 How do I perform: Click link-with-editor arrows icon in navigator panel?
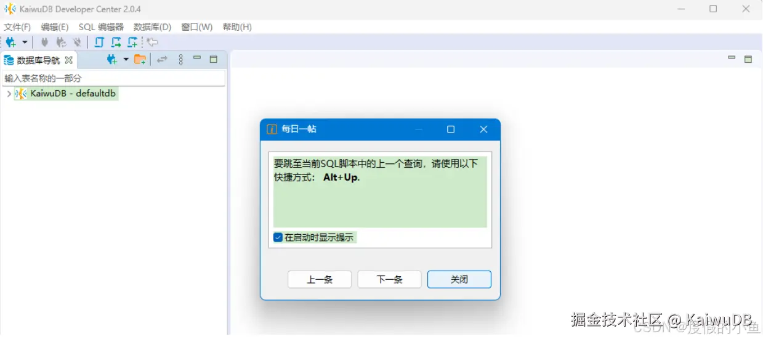coord(162,60)
